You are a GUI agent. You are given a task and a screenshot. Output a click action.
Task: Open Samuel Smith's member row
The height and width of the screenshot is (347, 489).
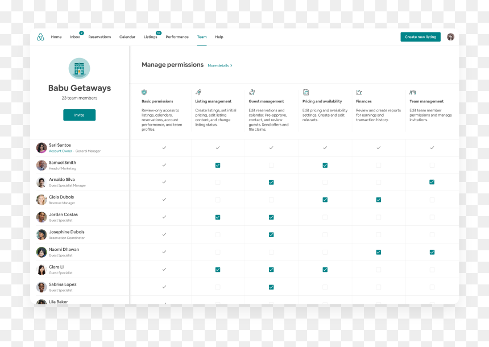[80, 165]
